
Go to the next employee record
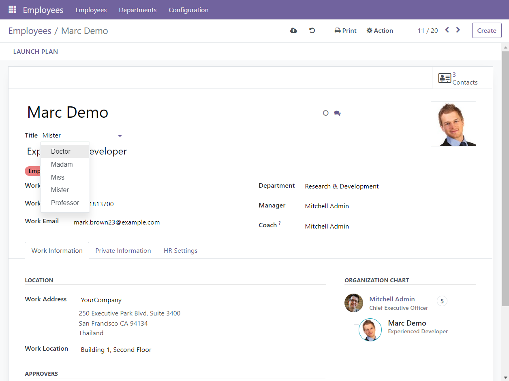coord(458,30)
